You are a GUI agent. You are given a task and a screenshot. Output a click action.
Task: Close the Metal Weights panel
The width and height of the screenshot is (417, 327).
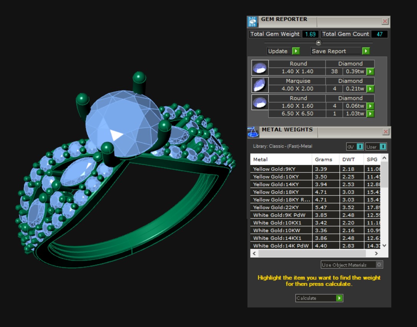tap(386, 131)
